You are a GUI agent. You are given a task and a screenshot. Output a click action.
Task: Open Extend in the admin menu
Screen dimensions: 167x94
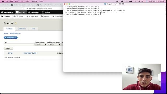click(45, 16)
